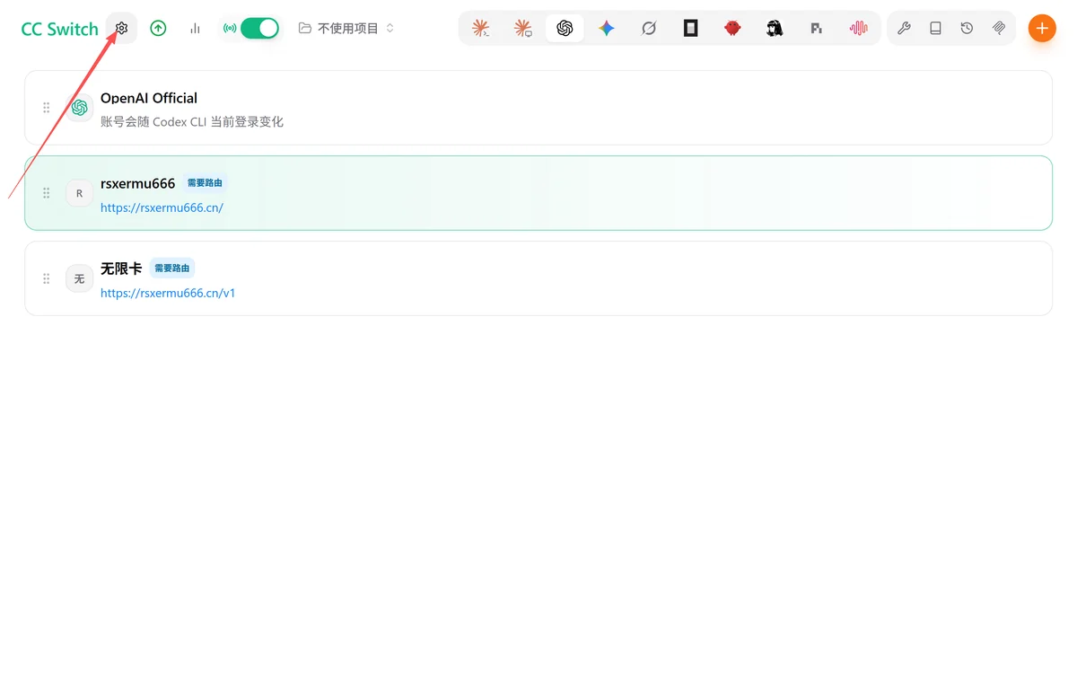
Task: Select the pink waveform app tab
Action: (x=858, y=28)
